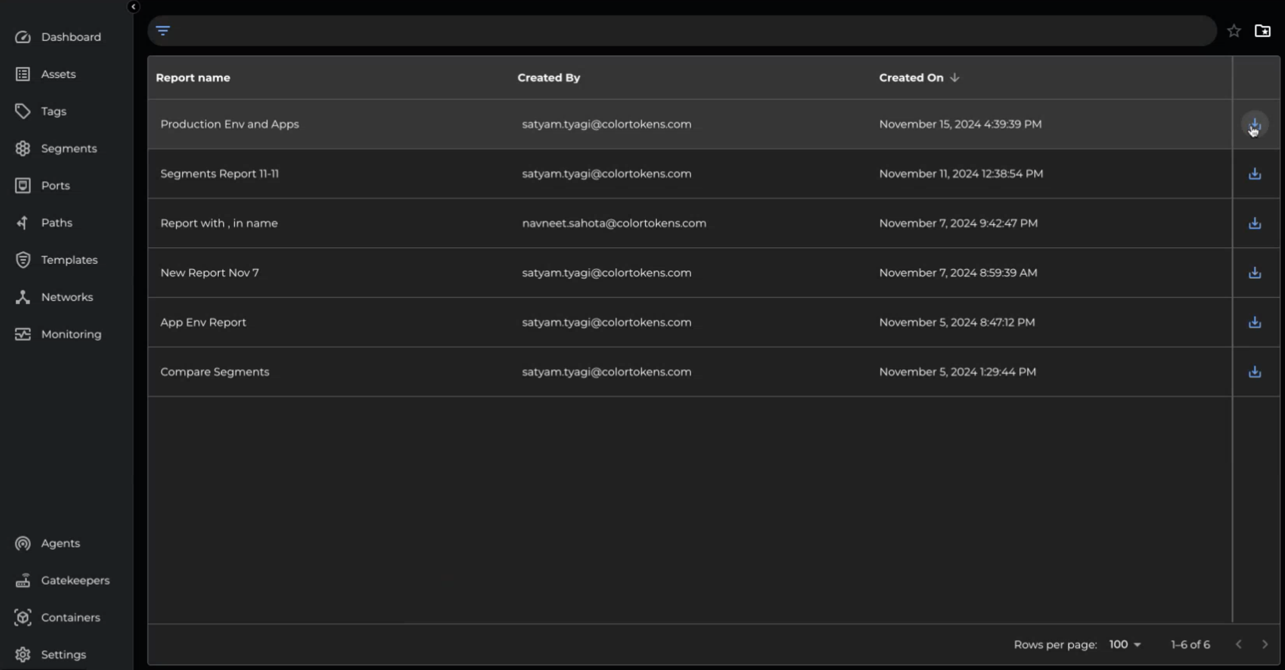Viewport: 1285px width, 670px height.
Task: Open the Dashboard menu item
Action: click(x=70, y=37)
